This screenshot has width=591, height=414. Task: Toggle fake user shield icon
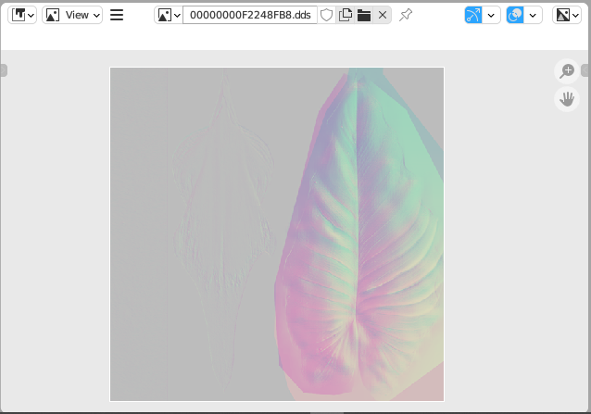[326, 15]
